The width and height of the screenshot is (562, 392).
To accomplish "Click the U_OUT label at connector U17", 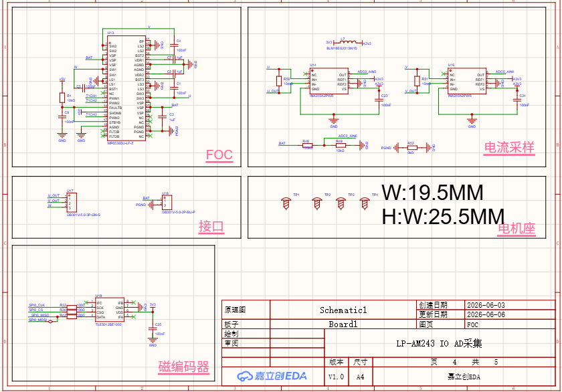I will pyautogui.click(x=54, y=195).
